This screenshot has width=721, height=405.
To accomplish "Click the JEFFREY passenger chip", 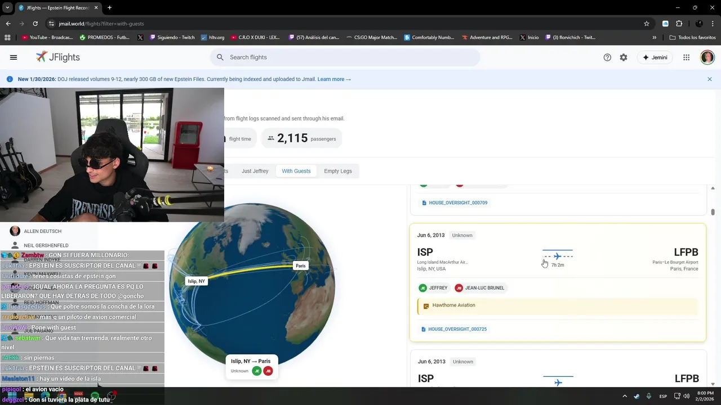I will (434, 288).
